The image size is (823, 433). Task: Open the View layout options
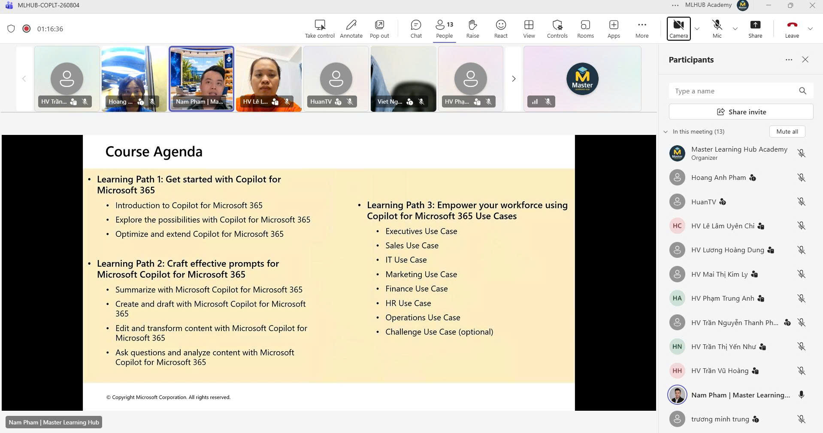[529, 29]
